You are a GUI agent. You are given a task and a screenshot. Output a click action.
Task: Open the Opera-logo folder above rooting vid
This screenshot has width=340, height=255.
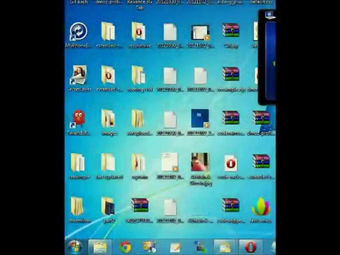coord(138,31)
